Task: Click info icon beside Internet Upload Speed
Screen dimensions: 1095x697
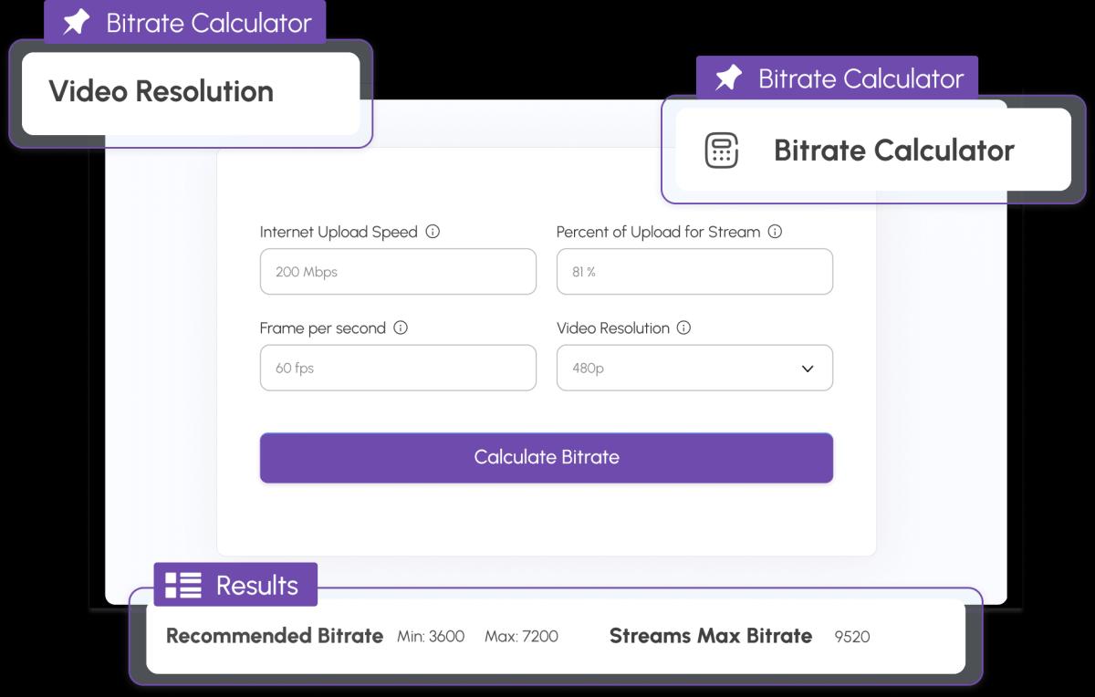Action: (433, 232)
